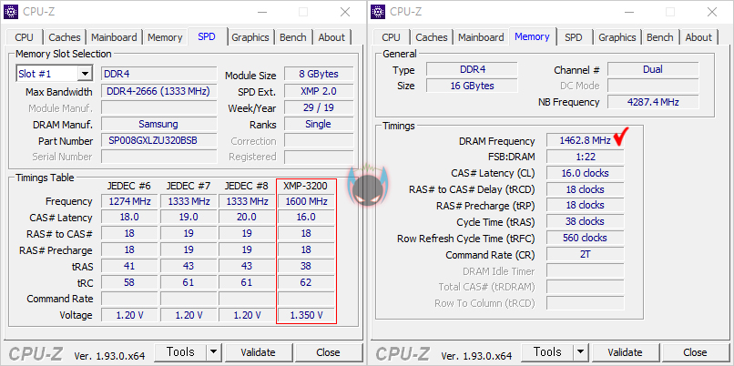Screen dimensions: 734x366
Task: Open About tab in right window
Action: (x=698, y=37)
